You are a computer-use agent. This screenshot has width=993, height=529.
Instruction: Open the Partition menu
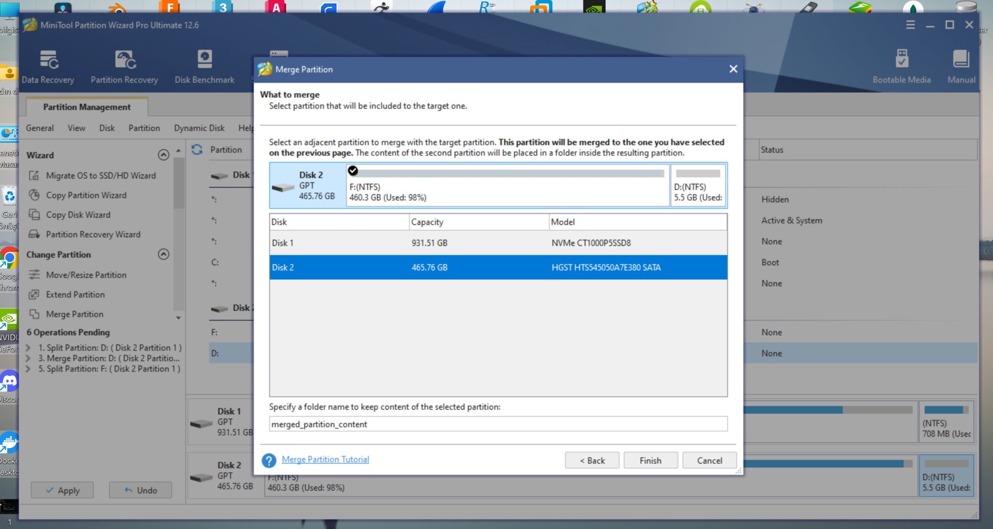pos(144,128)
